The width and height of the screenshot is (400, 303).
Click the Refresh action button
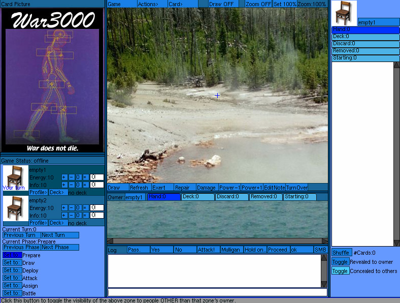point(140,188)
